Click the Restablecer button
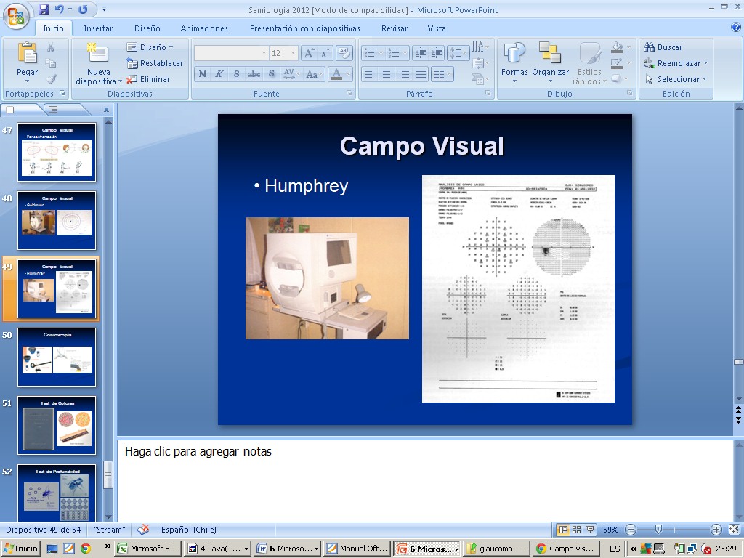 click(x=155, y=63)
